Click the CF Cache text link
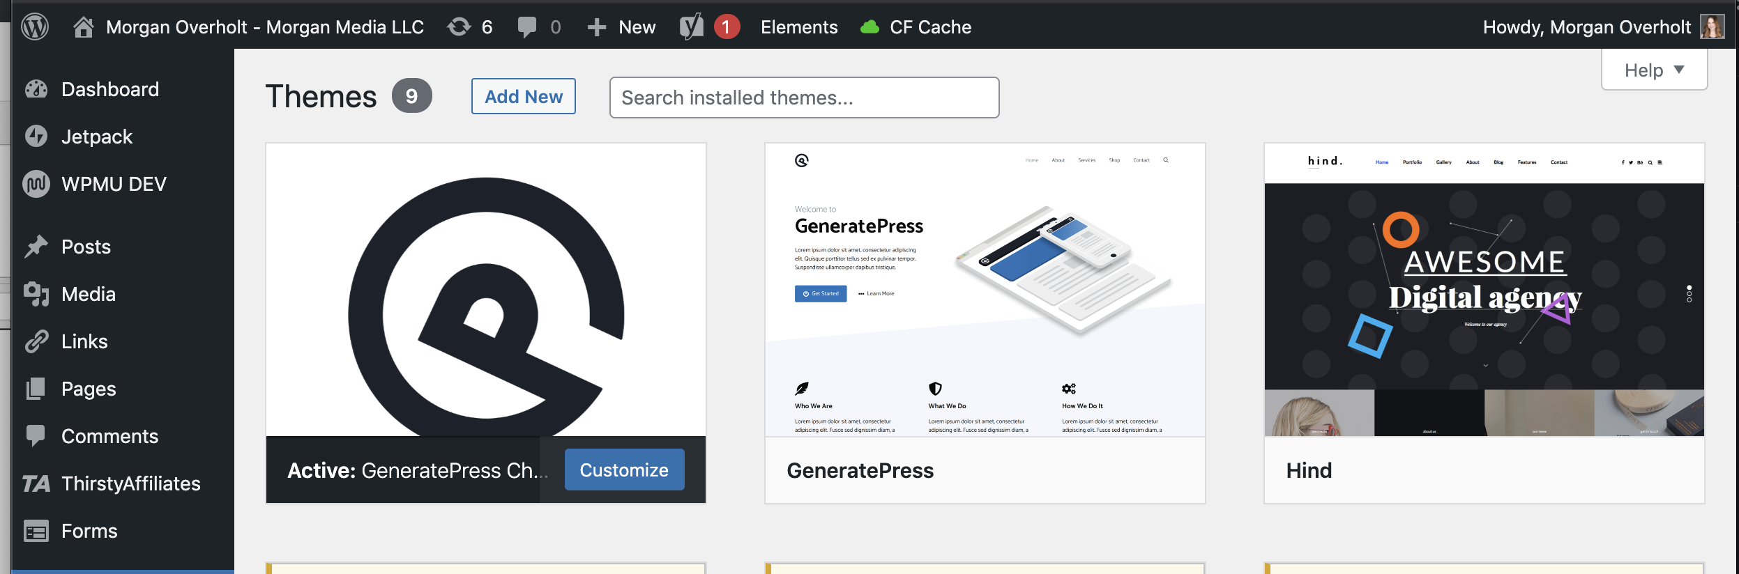Screen dimensions: 1739x574 tap(930, 27)
